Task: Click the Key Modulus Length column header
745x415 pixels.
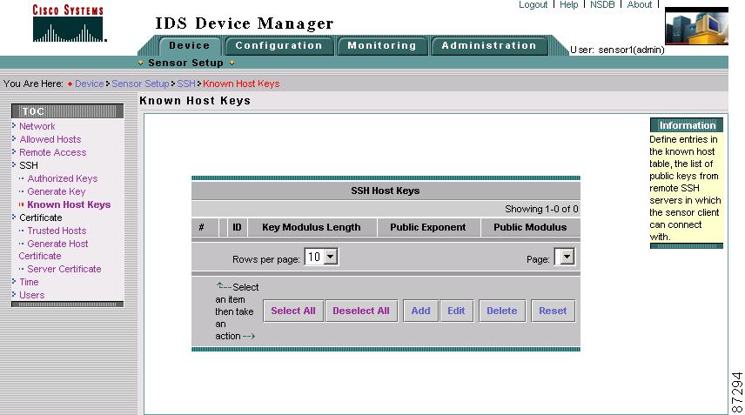Action: (x=312, y=227)
